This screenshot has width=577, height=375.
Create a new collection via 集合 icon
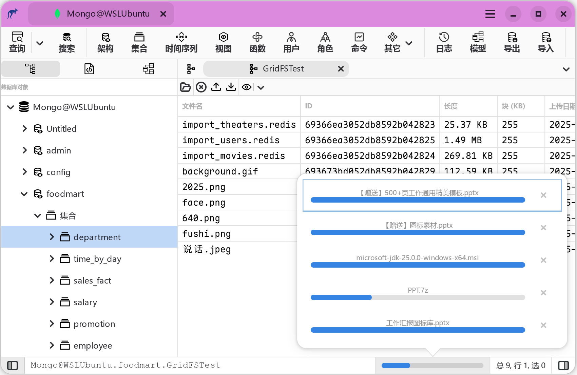[139, 42]
